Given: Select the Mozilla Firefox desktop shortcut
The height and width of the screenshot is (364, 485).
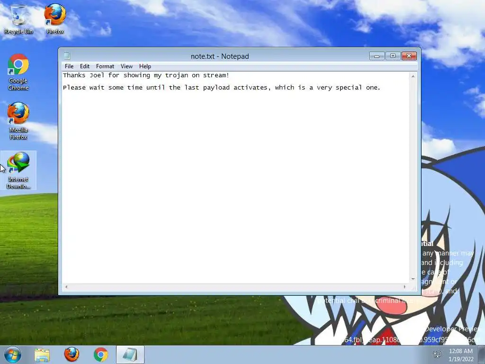Looking at the screenshot, I should click(x=18, y=121).
